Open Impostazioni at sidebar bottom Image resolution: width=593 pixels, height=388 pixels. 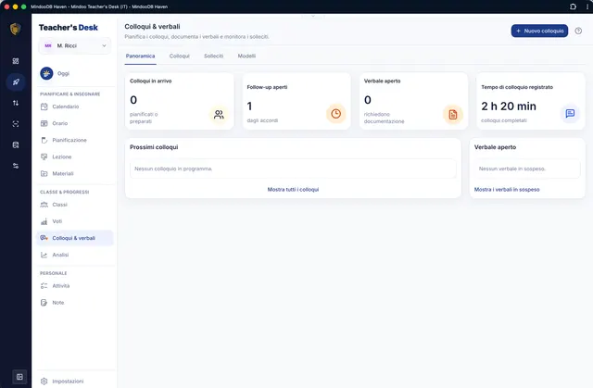pos(75,382)
